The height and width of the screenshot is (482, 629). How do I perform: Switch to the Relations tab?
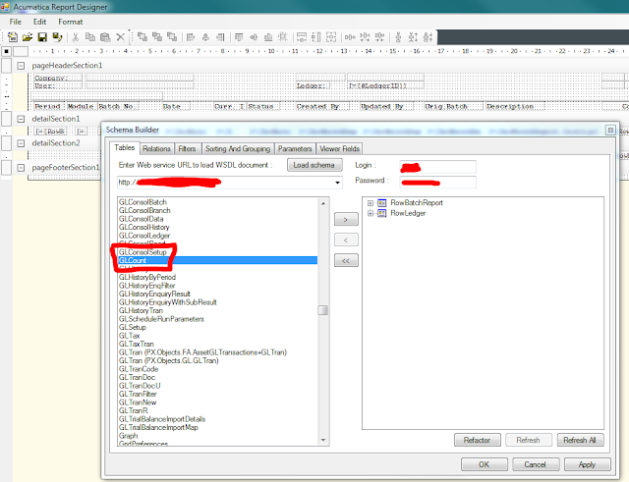point(156,148)
